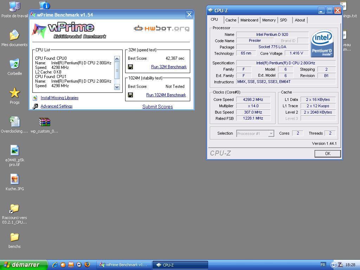Screen dimensions: 360x270
Task: Switch to the CPU tab in CPU-Z
Action: pos(214,20)
